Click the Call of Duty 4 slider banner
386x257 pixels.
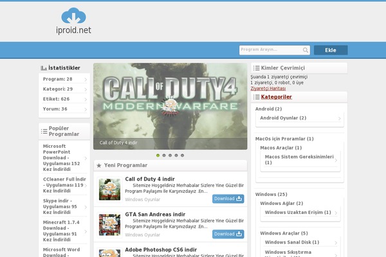170,106
